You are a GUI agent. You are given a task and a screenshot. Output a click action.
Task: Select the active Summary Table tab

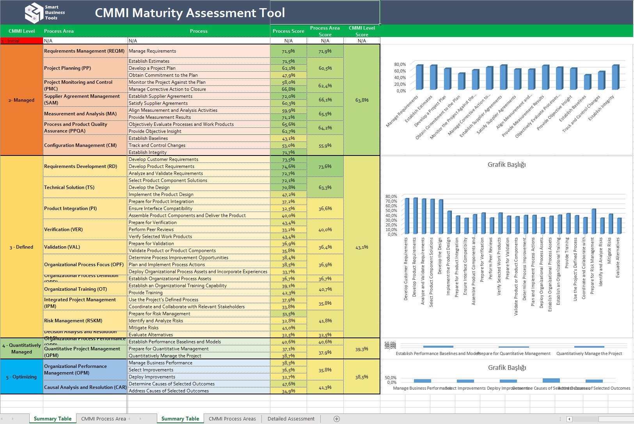(x=179, y=419)
